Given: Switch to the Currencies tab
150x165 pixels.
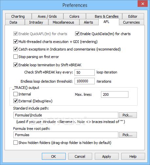Looking at the screenshot, I should click(x=131, y=22).
